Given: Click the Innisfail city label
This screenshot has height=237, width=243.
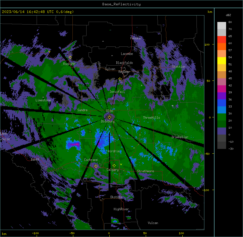Looking at the screenshot, I should (x=117, y=92).
